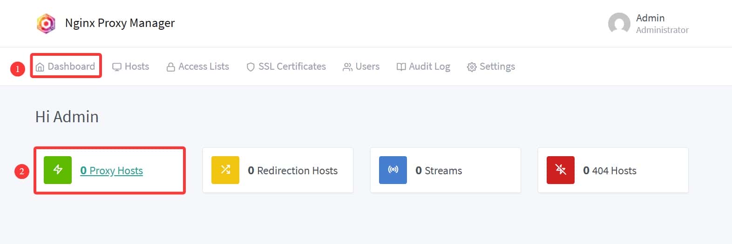Click the red 404 Hosts icon
Screen dimensions: 732x244
point(561,170)
